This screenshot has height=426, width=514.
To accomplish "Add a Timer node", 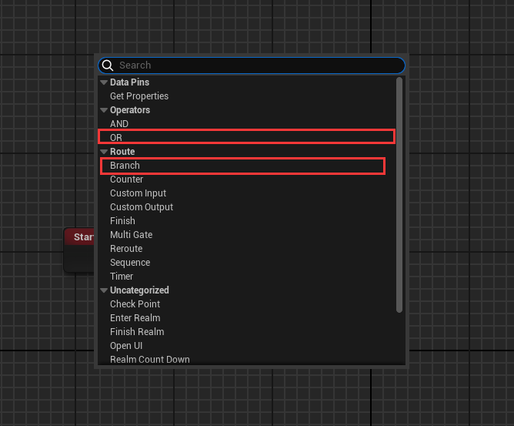I will [x=122, y=277].
